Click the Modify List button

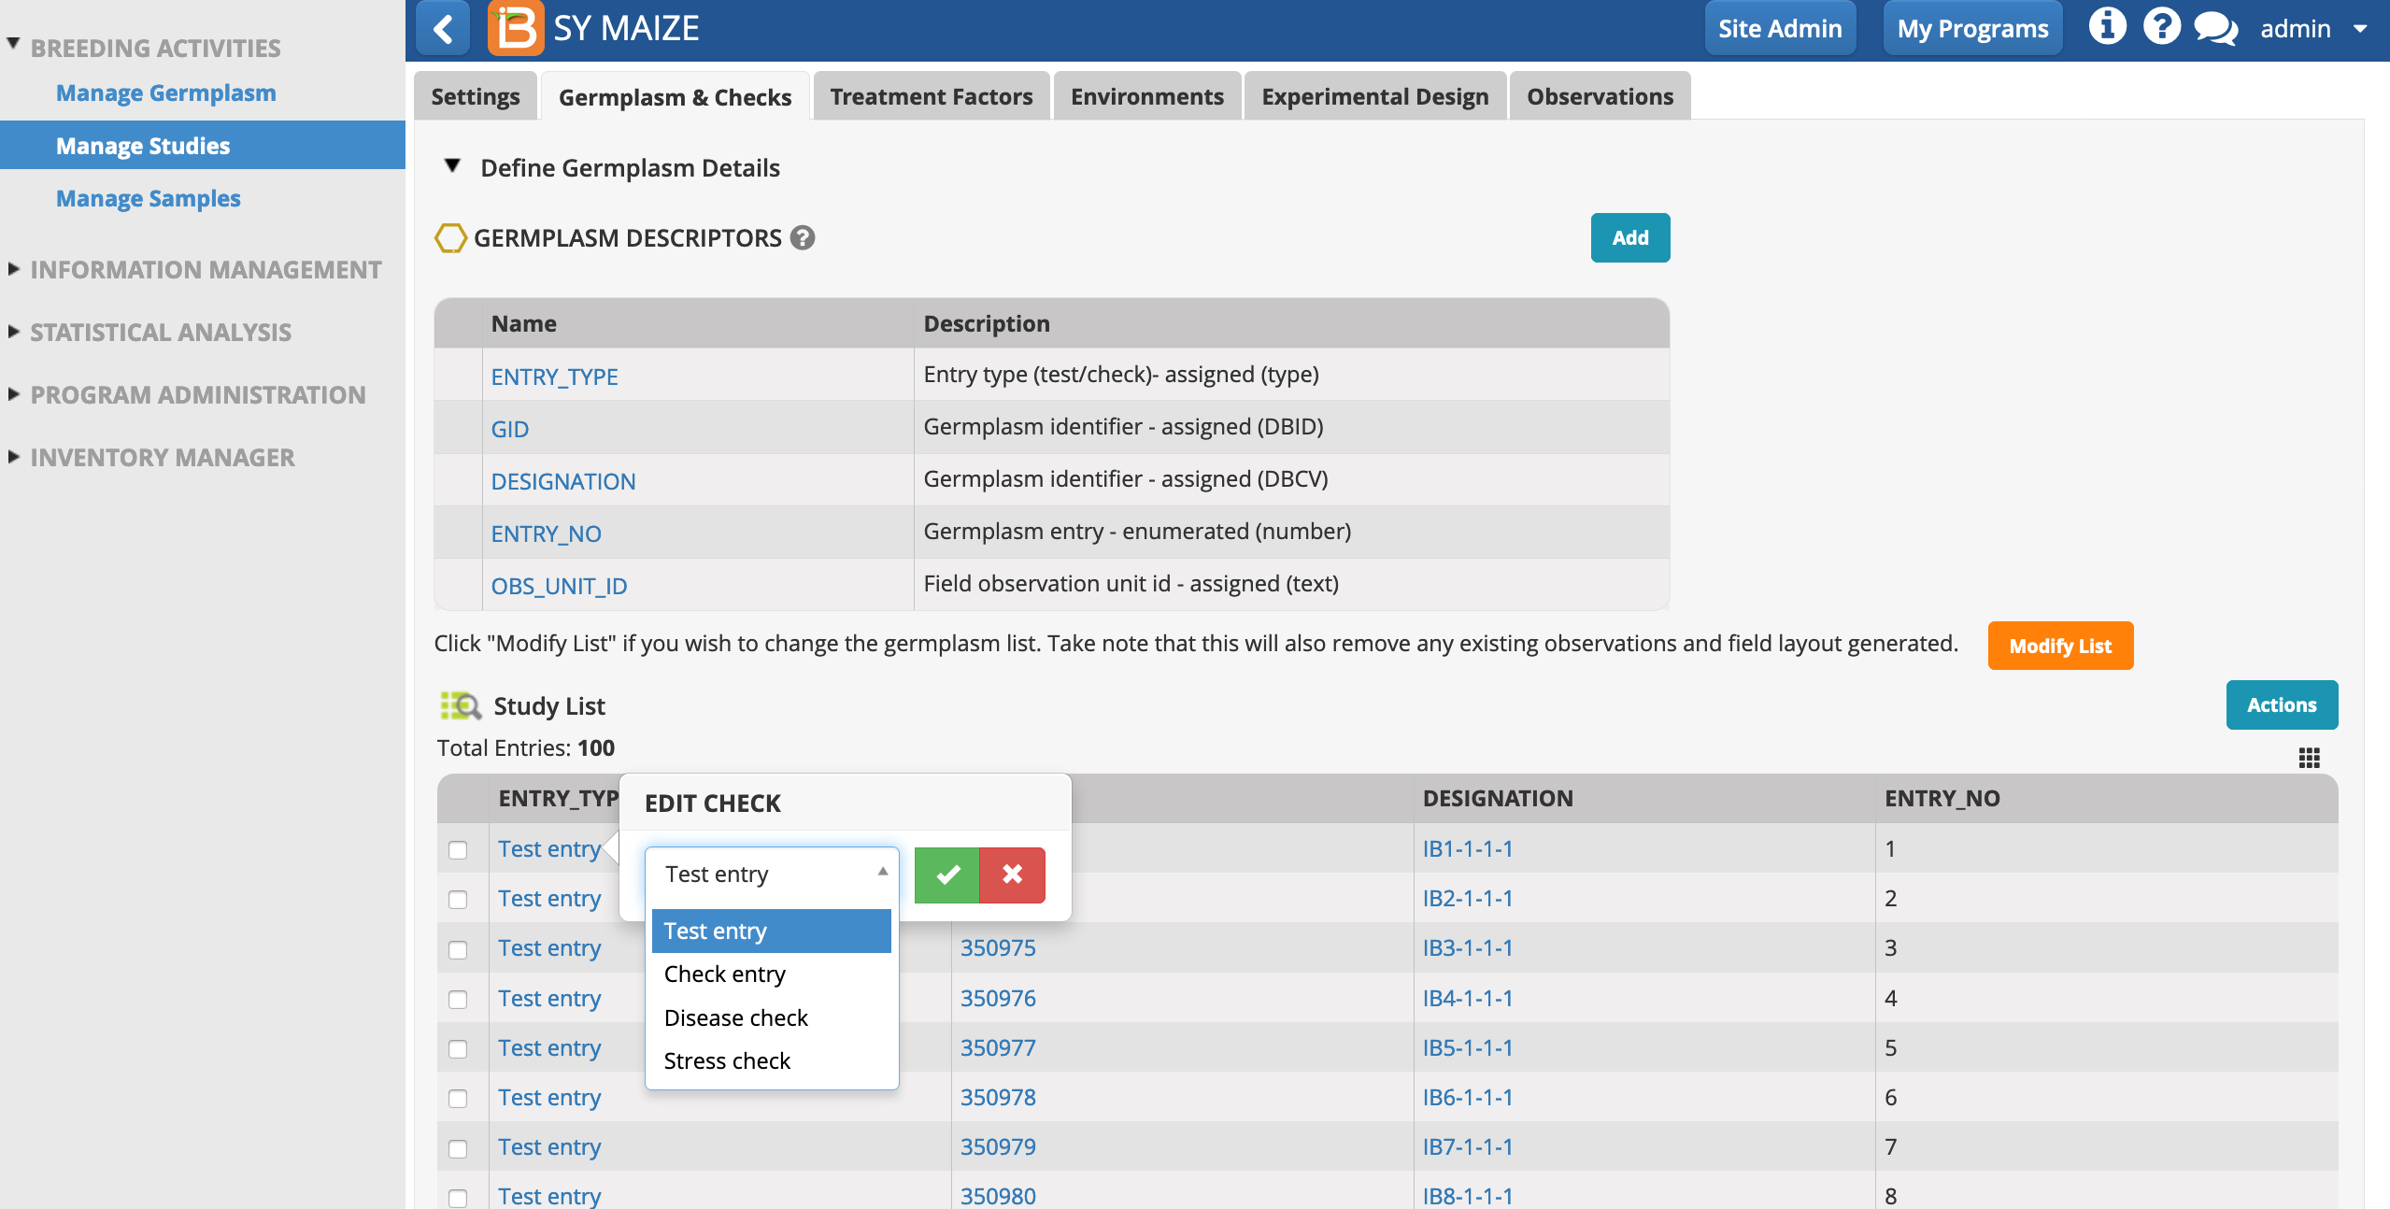(x=2060, y=646)
